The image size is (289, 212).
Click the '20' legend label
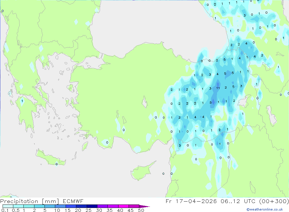point(78,210)
